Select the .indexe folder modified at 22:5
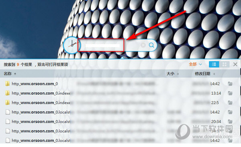Image resolution: width=241 pixels, height=147 pixels. (41, 103)
